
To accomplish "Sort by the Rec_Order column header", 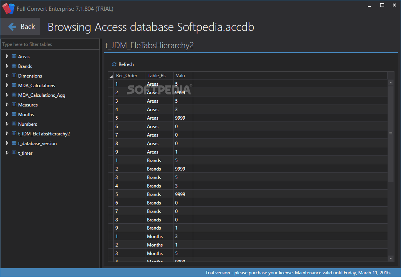I will pos(130,76).
